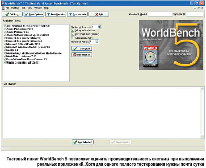Uncheck ACD Systems ACDSee PowerPack 5.0 test
This screenshot has width=206, height=168.
tap(5, 26)
